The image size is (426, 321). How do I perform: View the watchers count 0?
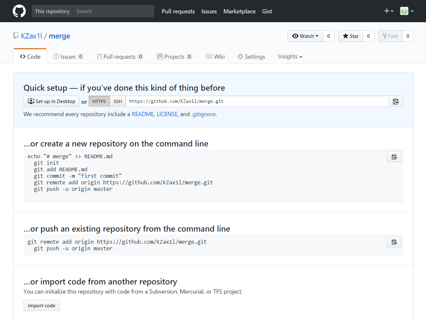pos(328,36)
